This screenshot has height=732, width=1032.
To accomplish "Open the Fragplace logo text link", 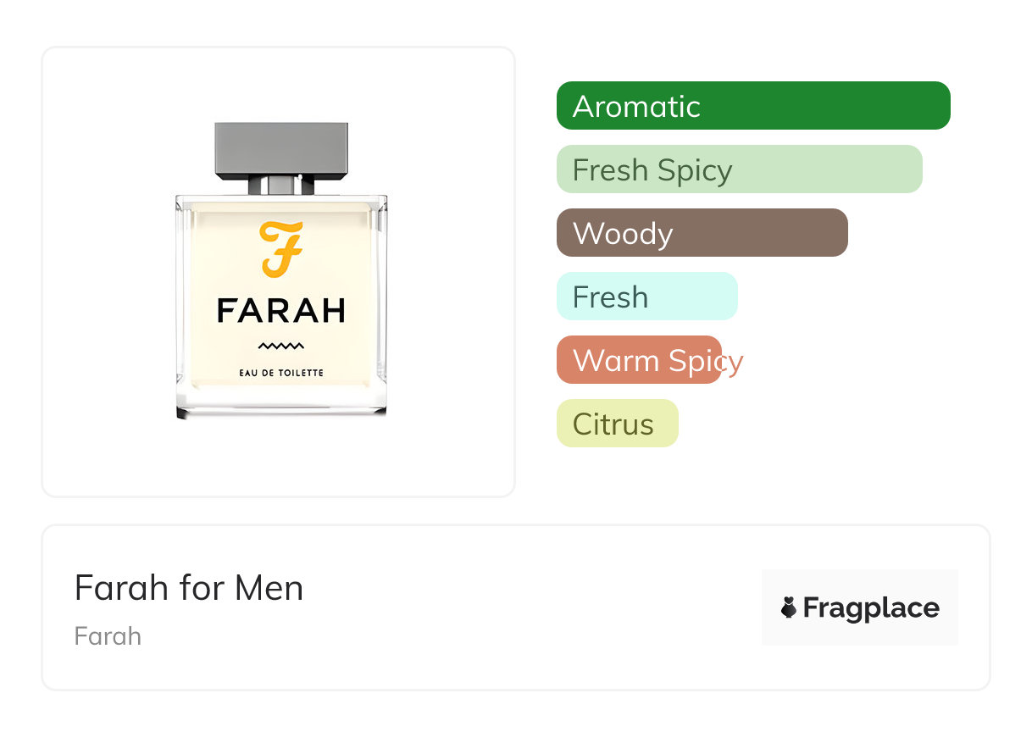I will coord(871,608).
